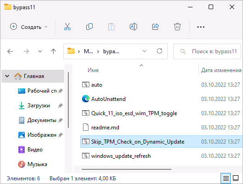
Task: Click the Rename icon in toolbar
Action: pos(133,27)
